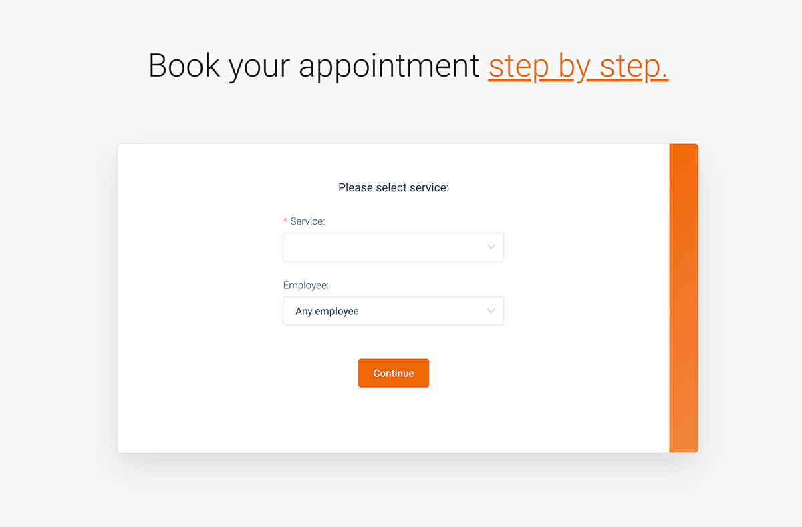Click the word "appointment" in heading
802x527 pixels.
point(389,66)
